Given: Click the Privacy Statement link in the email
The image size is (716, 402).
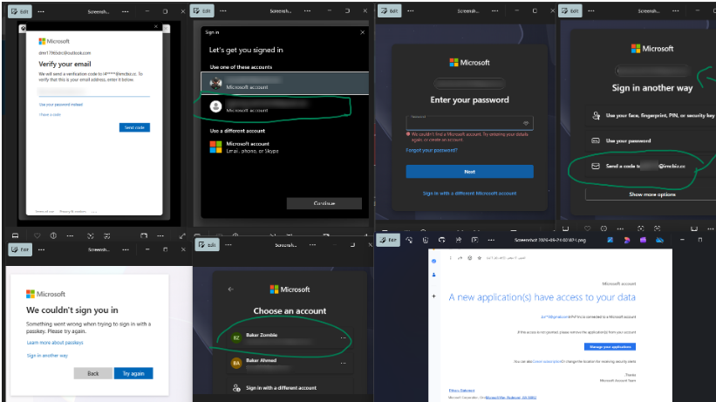Looking at the screenshot, I should 461,391.
